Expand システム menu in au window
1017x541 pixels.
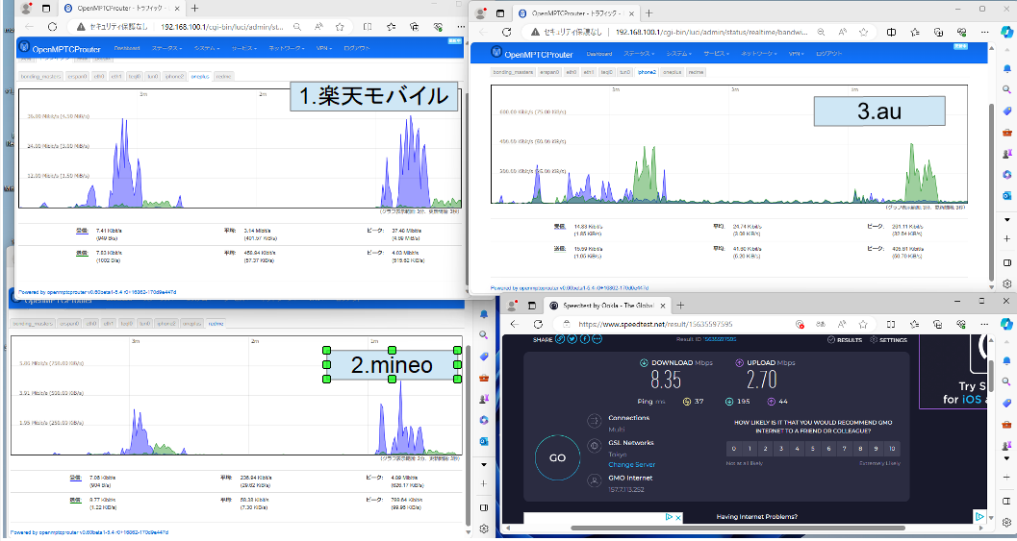[678, 54]
